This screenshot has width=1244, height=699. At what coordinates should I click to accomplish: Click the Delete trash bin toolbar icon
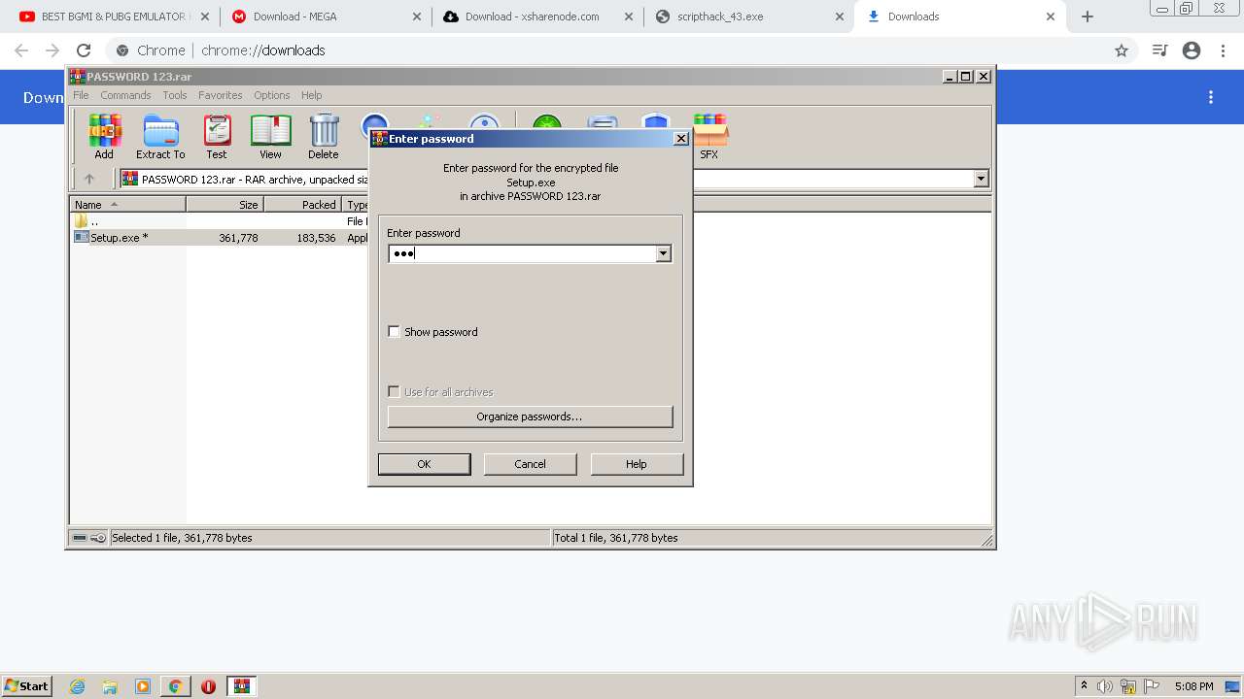point(324,136)
